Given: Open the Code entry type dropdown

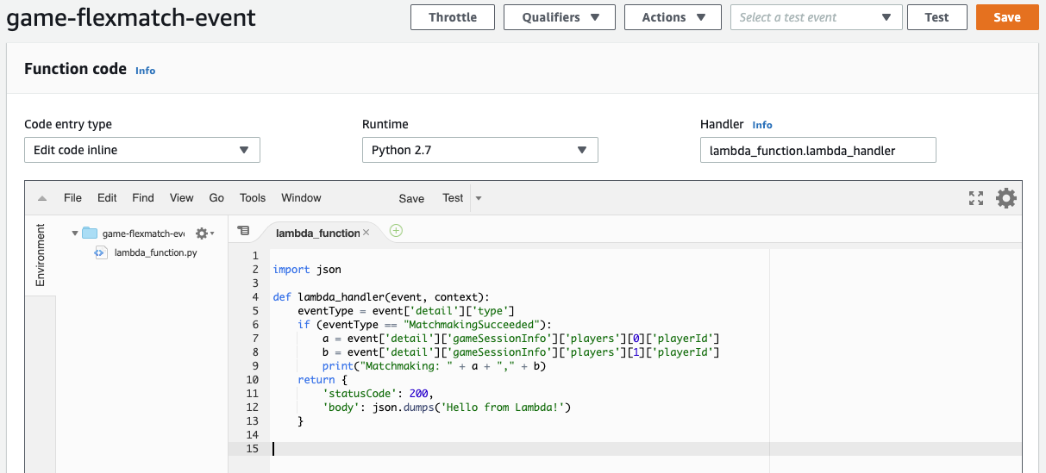Looking at the screenshot, I should pyautogui.click(x=141, y=150).
